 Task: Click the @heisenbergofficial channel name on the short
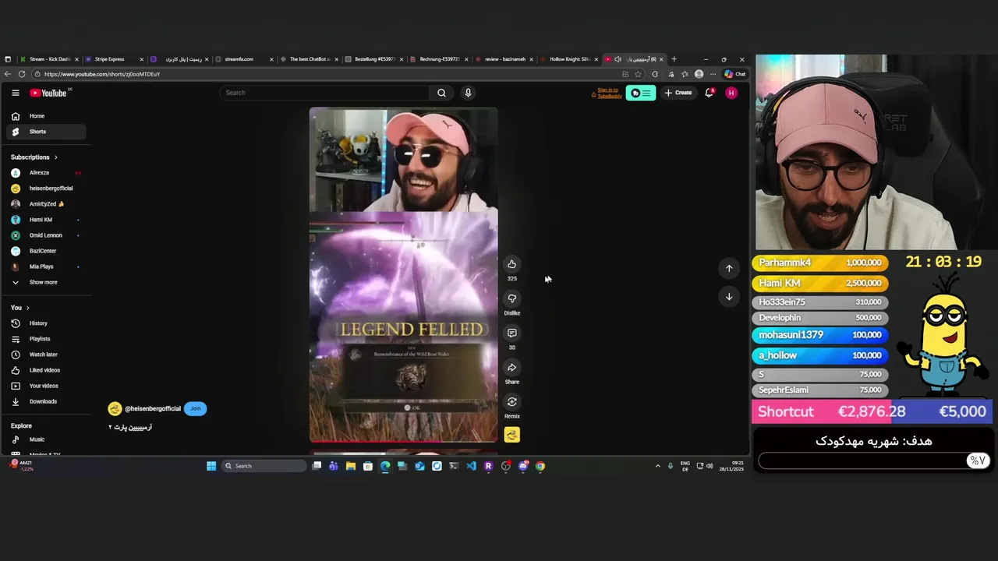click(153, 408)
